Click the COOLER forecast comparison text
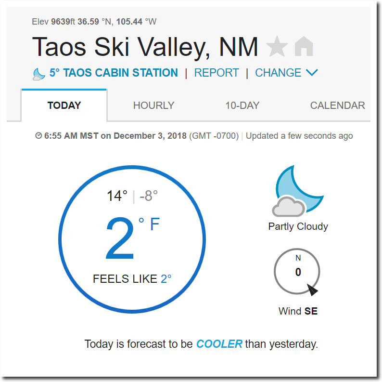 pyautogui.click(x=219, y=344)
